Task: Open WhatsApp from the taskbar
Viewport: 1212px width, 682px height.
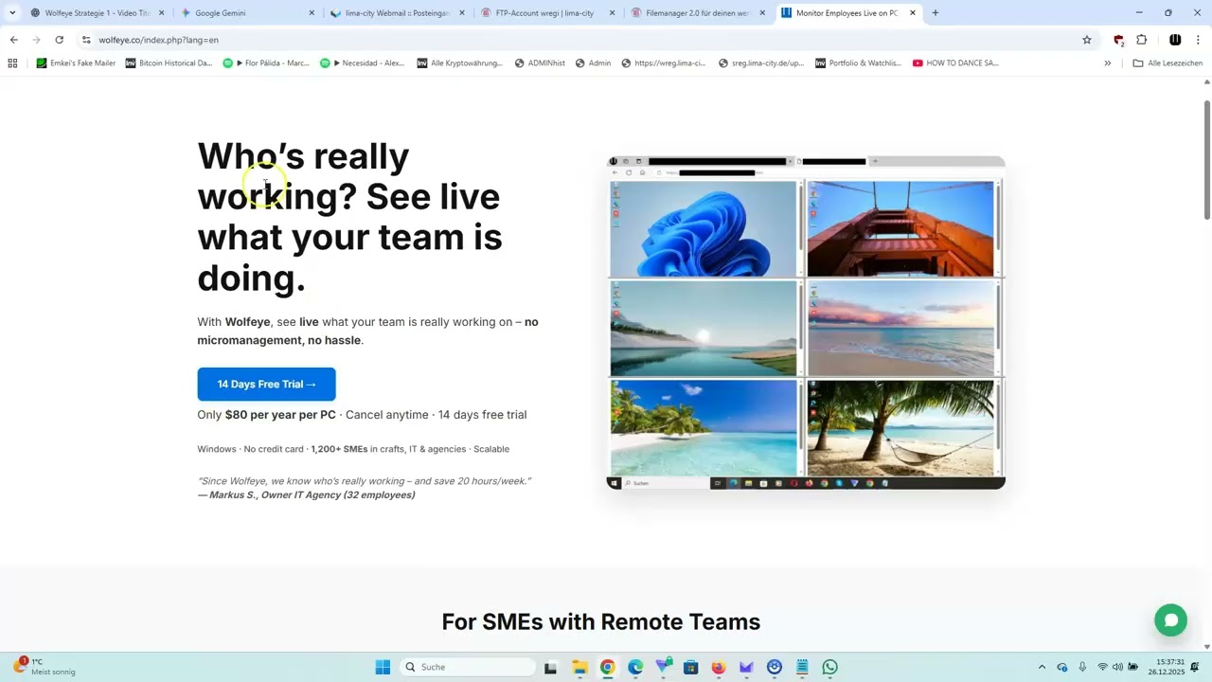Action: coord(830,667)
